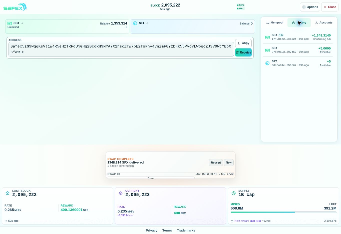
Task: Click the 2,095,223 current block number
Action: [x=137, y=195]
